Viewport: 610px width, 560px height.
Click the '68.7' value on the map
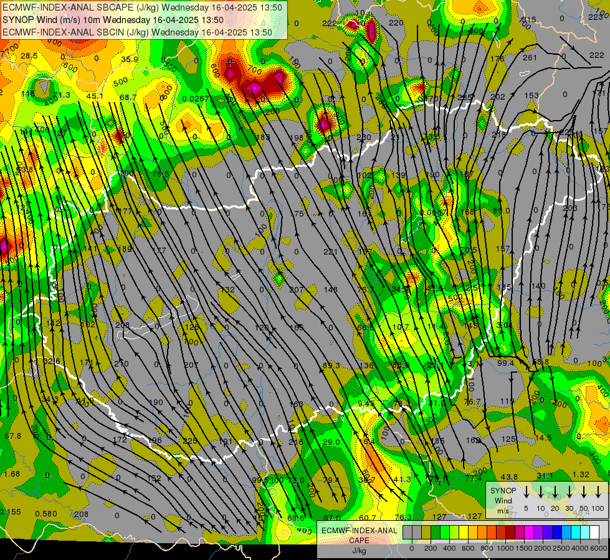[x=128, y=97]
